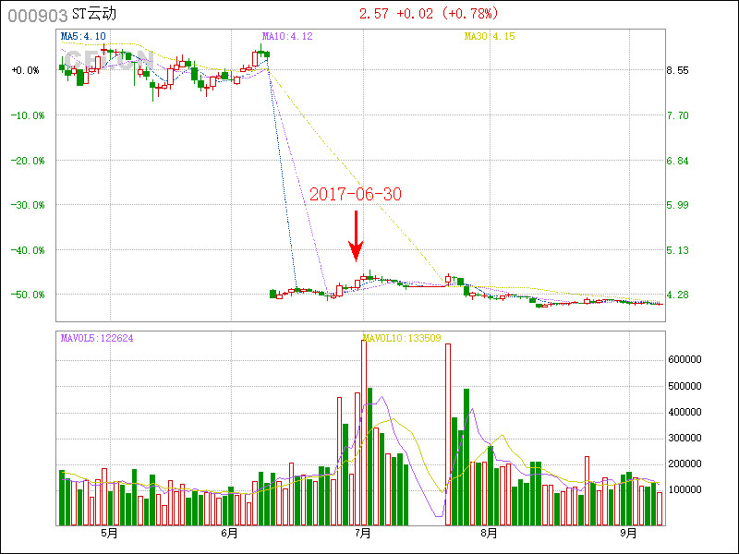Select the 8月 month on time axis
The width and height of the screenshot is (739, 554).
(490, 534)
